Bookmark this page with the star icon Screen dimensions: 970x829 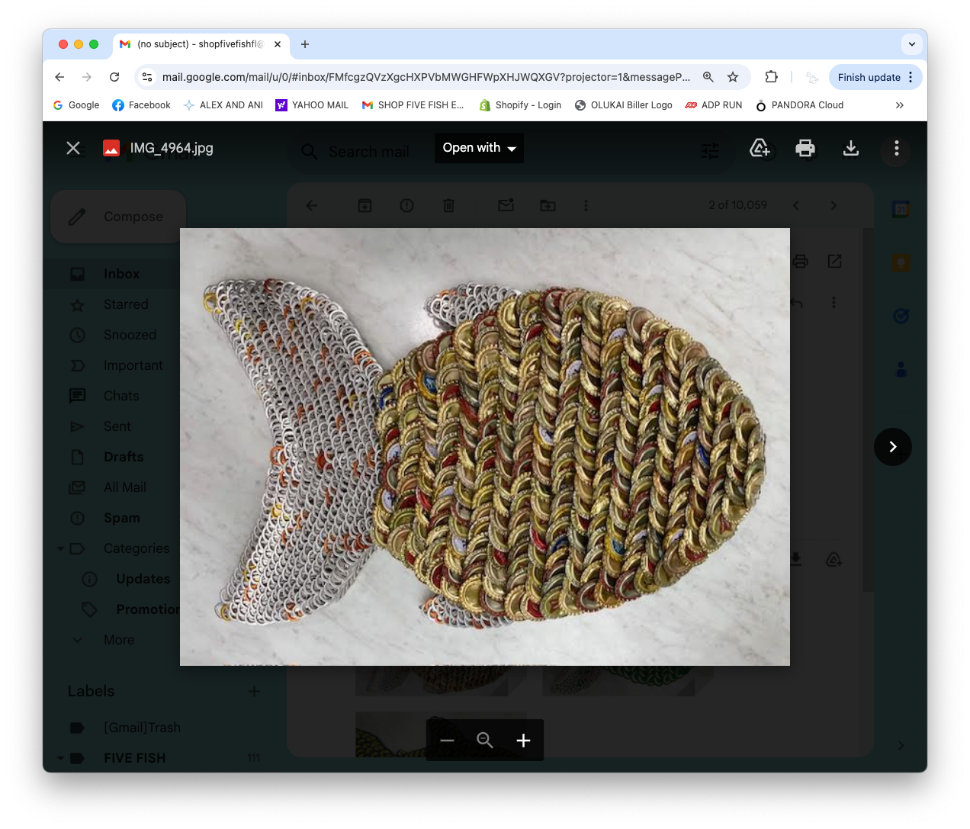(x=733, y=77)
